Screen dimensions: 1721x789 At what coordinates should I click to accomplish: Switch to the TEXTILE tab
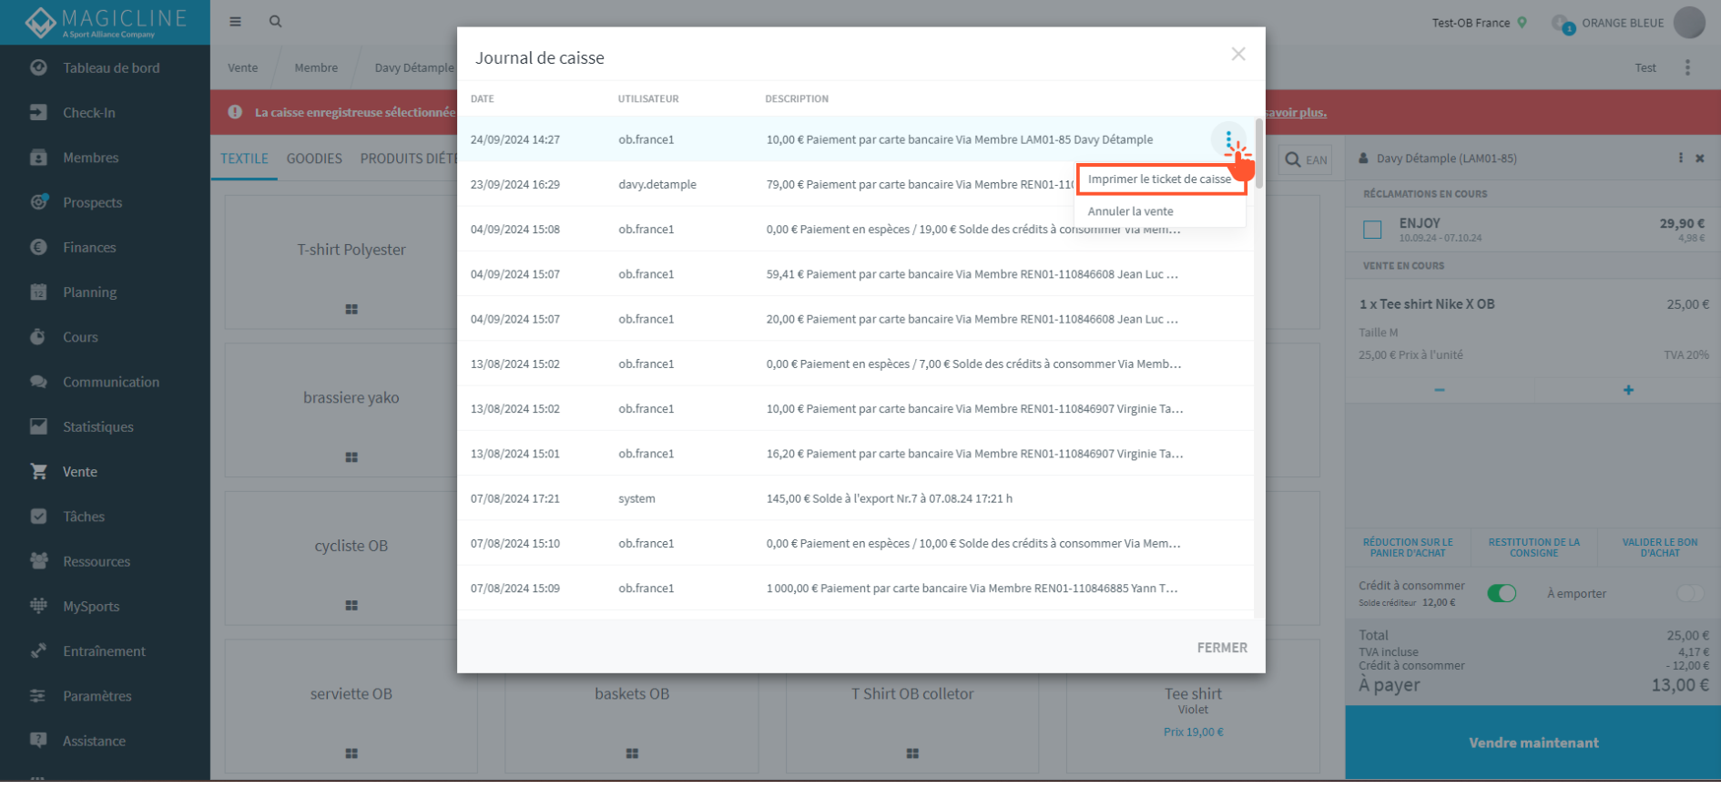coord(244,159)
